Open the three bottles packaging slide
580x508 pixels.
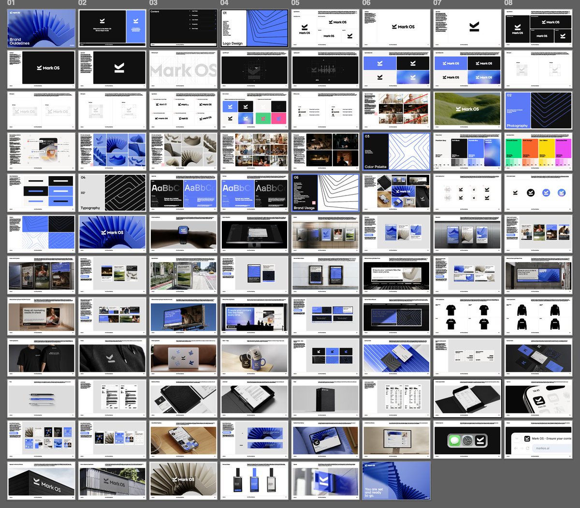[254, 480]
